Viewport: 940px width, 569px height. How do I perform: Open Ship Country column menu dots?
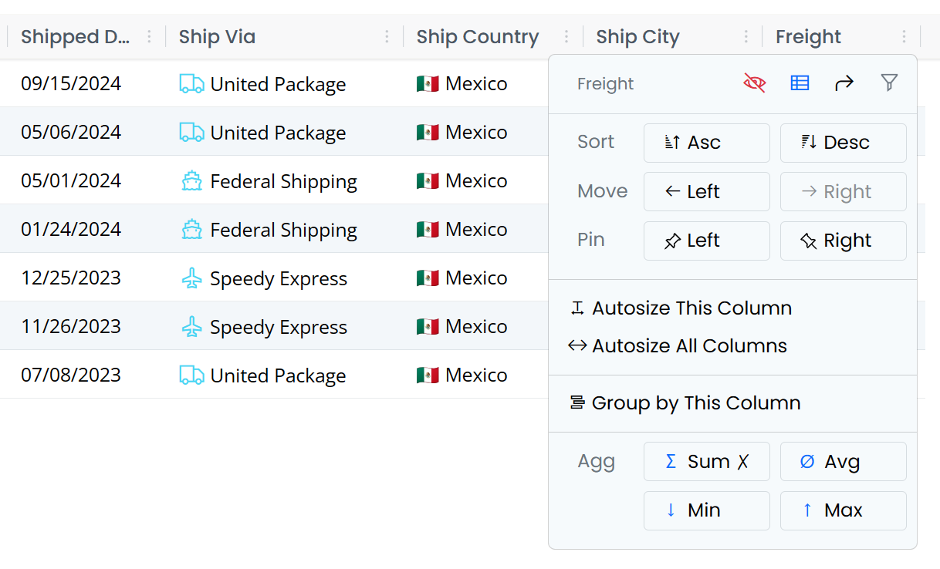pyautogui.click(x=566, y=36)
